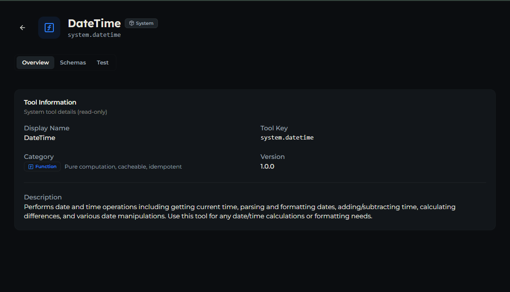
Task: Click the Display Name value DateTime
Action: coord(40,138)
